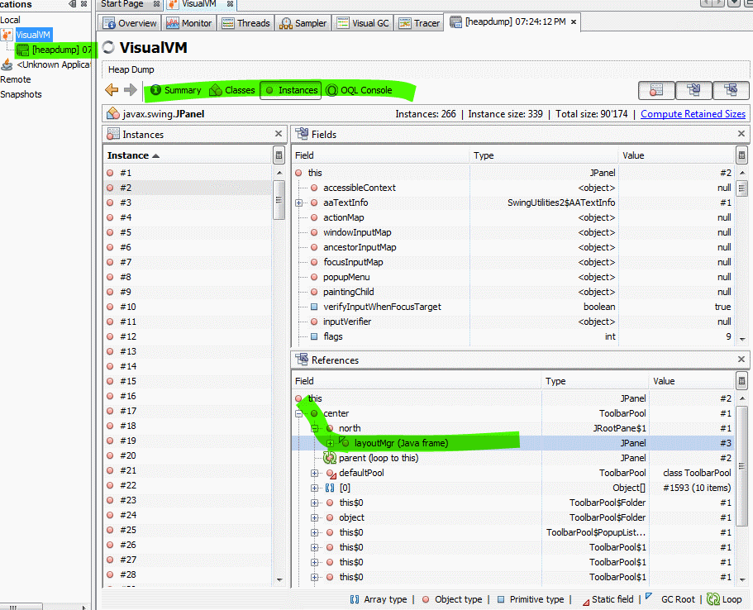Toggle the References panel view button
The image size is (753, 610).
click(731, 90)
